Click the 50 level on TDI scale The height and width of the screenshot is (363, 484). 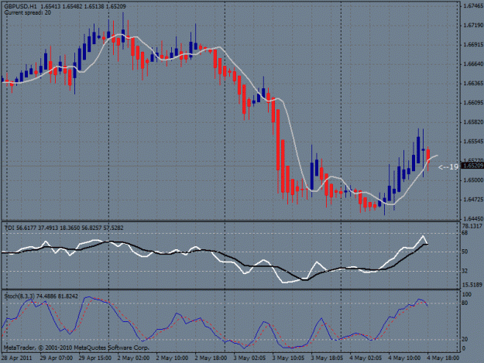(x=465, y=252)
